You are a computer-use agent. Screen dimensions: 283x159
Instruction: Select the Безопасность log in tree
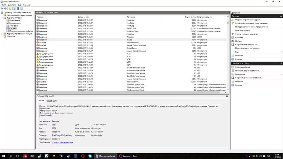[15, 23]
